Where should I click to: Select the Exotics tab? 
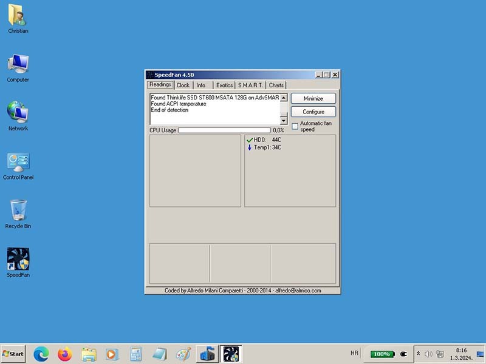point(224,86)
